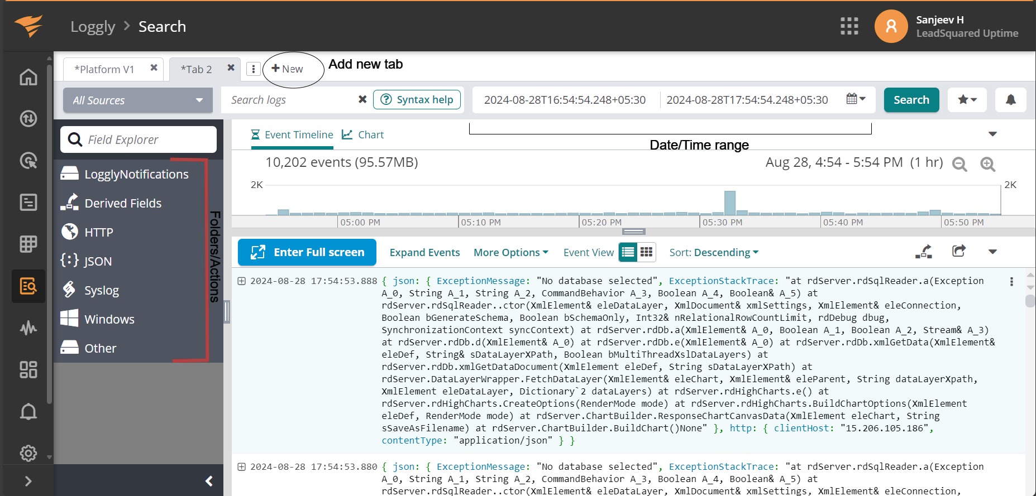This screenshot has width=1036, height=496.
Task: Create alert with the bell button
Action: click(x=1011, y=100)
